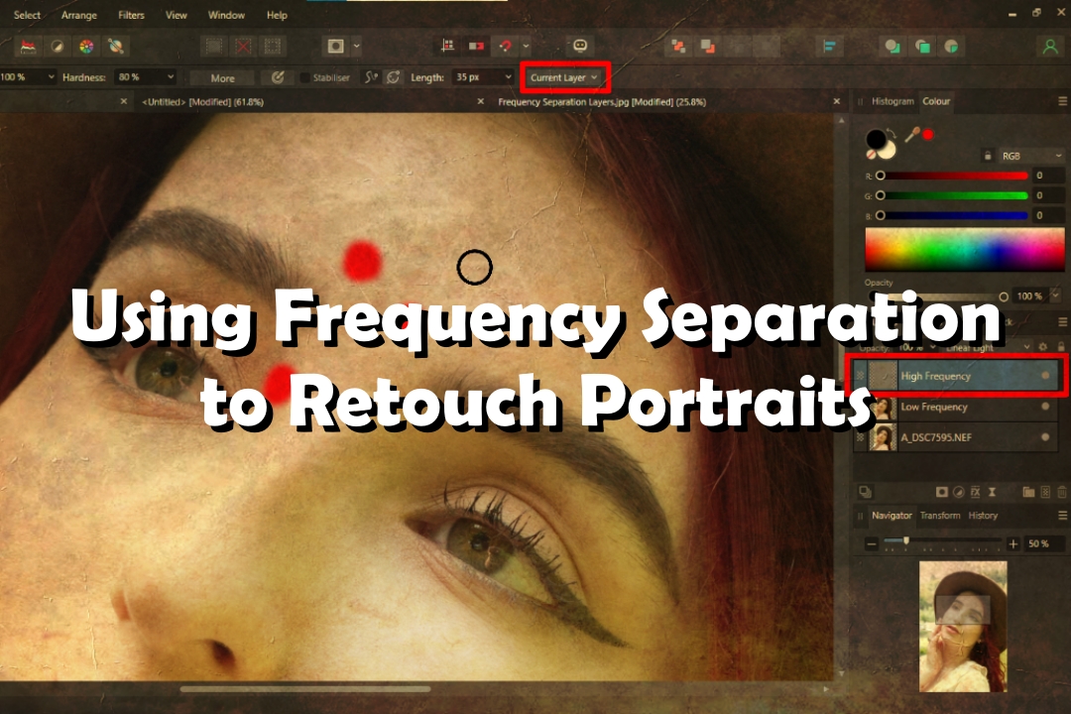Open the adjustments layer icon
Screen dimensions: 1071x714
958,492
